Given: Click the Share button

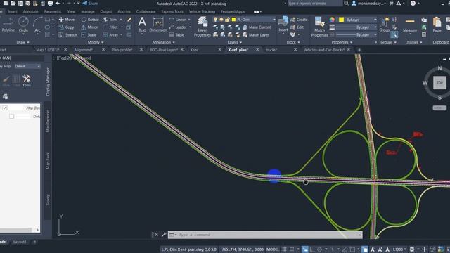Looking at the screenshot, I should pyautogui.click(x=90, y=4).
